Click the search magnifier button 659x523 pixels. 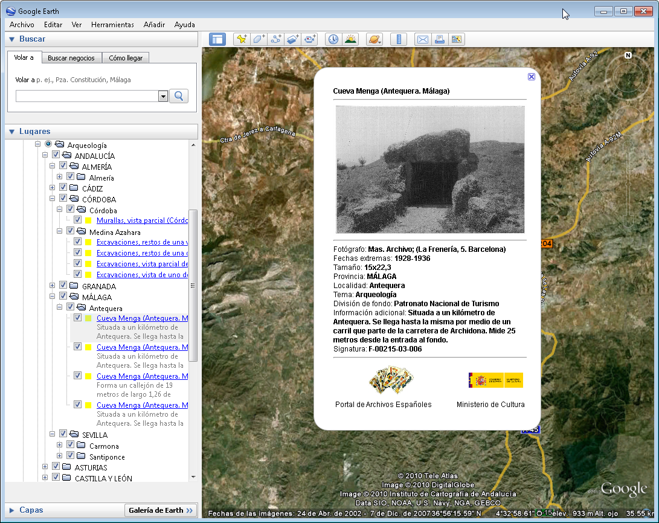(x=179, y=96)
